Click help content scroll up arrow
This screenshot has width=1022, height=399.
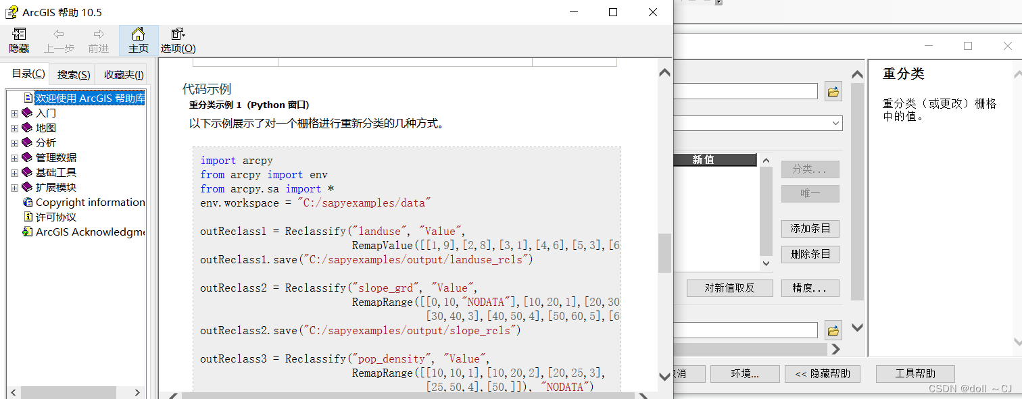(665, 72)
